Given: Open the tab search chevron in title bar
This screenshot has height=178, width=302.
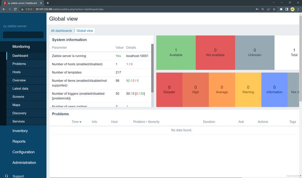Looking at the screenshot, I should click(273, 3).
